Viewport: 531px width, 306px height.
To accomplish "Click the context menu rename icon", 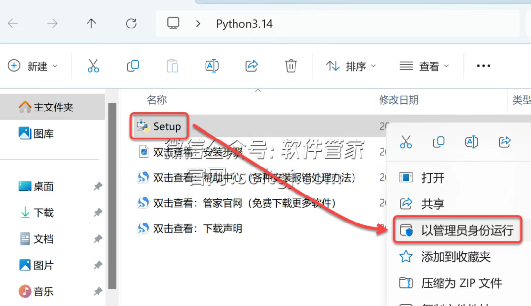I will 472,142.
